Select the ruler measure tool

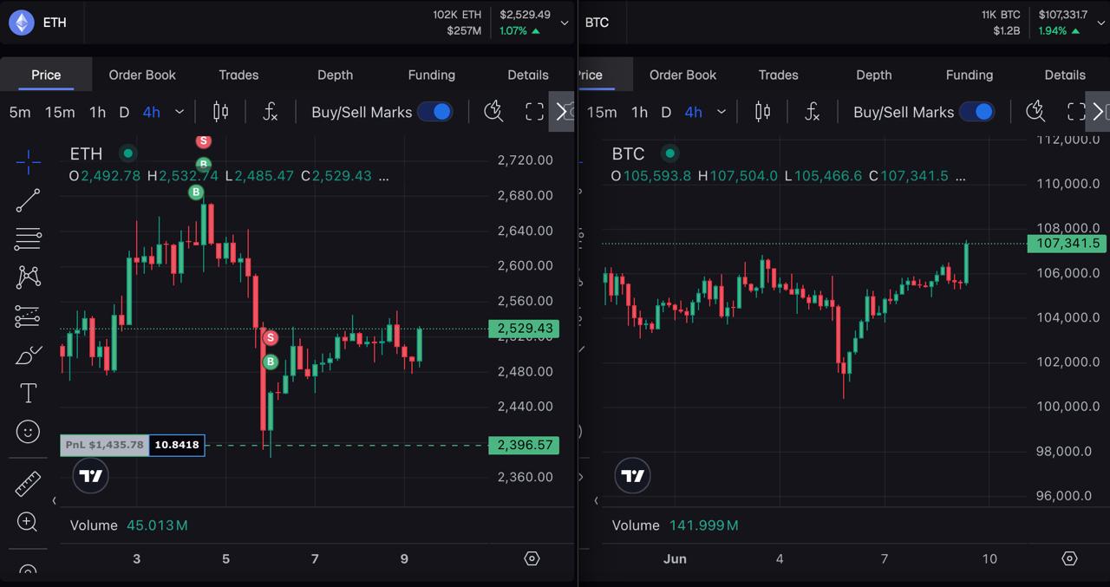[x=28, y=483]
